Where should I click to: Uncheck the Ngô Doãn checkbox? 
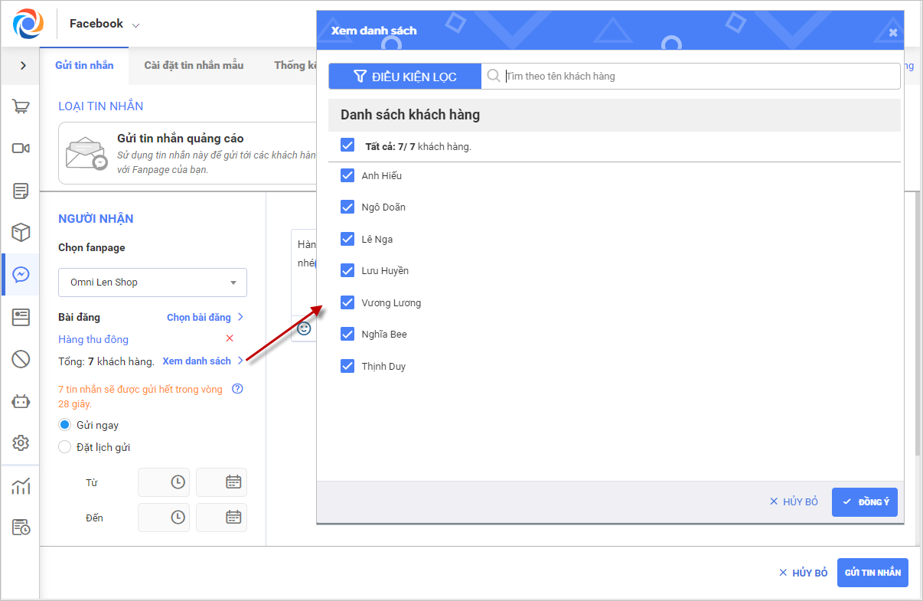pyautogui.click(x=347, y=207)
